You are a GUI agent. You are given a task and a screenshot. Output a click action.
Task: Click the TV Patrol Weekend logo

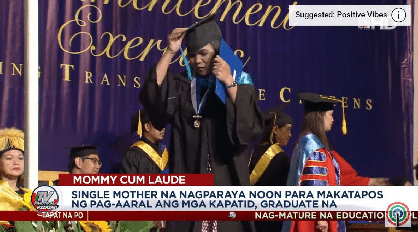coord(45,199)
